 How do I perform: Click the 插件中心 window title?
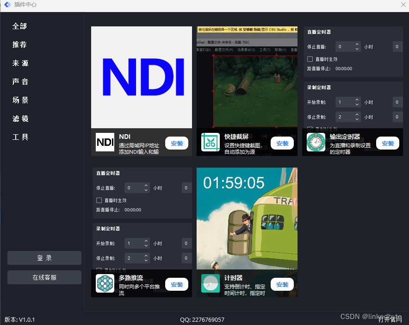(x=25, y=5)
